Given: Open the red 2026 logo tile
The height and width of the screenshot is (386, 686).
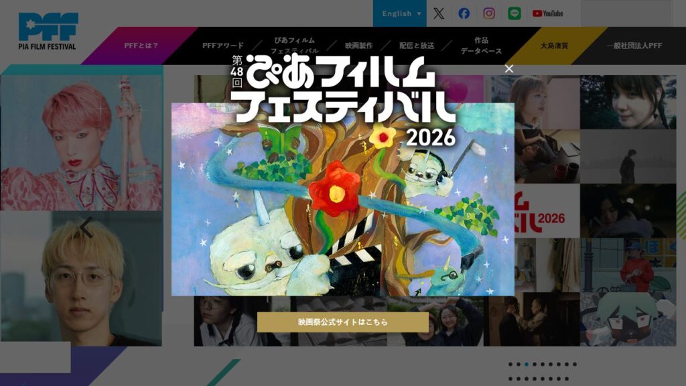Looking at the screenshot, I should pos(547,211).
